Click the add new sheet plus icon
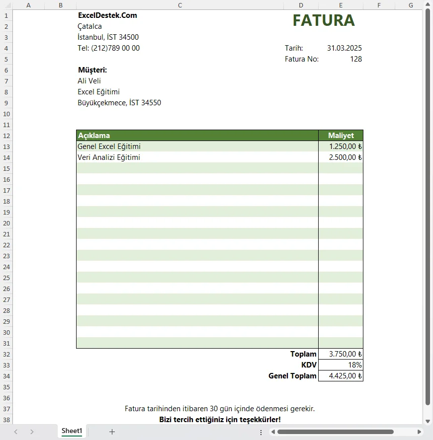The width and height of the screenshot is (433, 440). tap(112, 432)
